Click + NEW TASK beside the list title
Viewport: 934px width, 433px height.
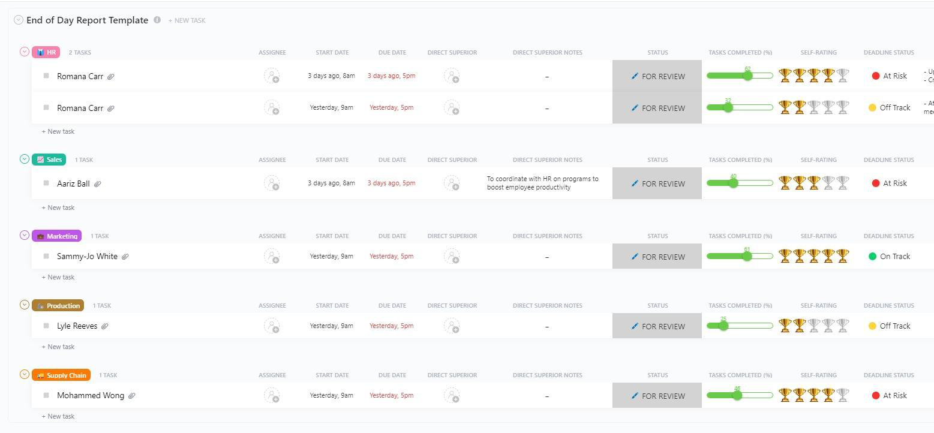187,20
